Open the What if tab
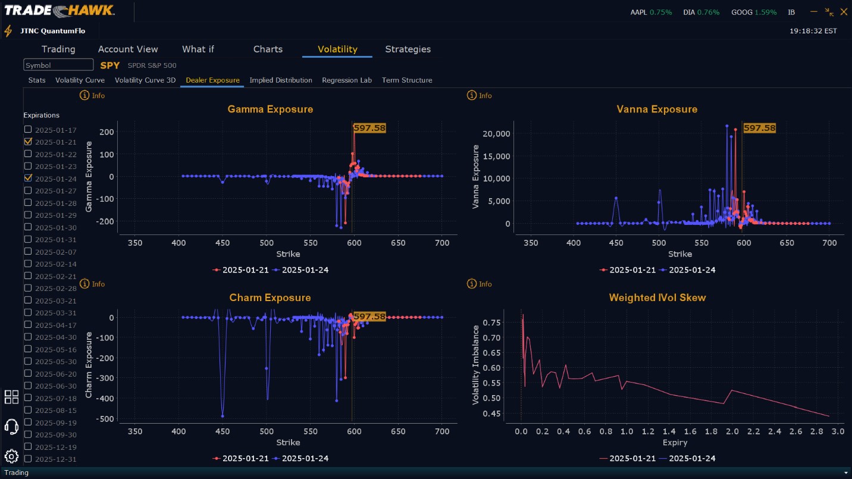The image size is (852, 479). pyautogui.click(x=198, y=49)
